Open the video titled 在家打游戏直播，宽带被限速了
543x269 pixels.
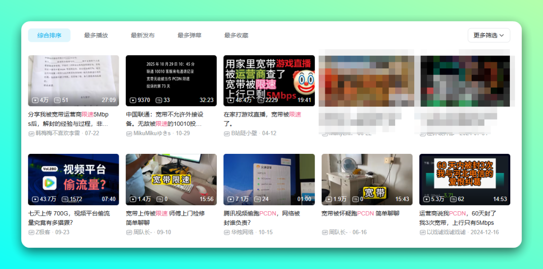click(262, 119)
